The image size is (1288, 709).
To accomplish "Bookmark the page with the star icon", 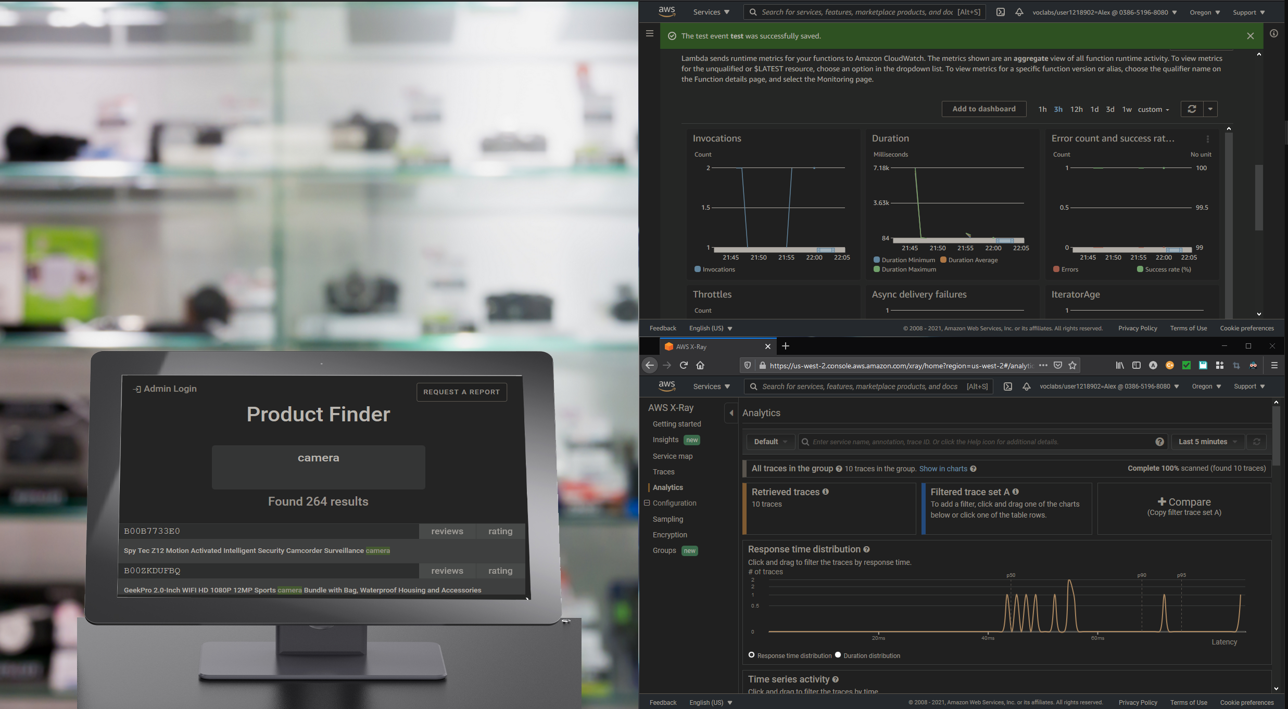I will click(x=1072, y=365).
